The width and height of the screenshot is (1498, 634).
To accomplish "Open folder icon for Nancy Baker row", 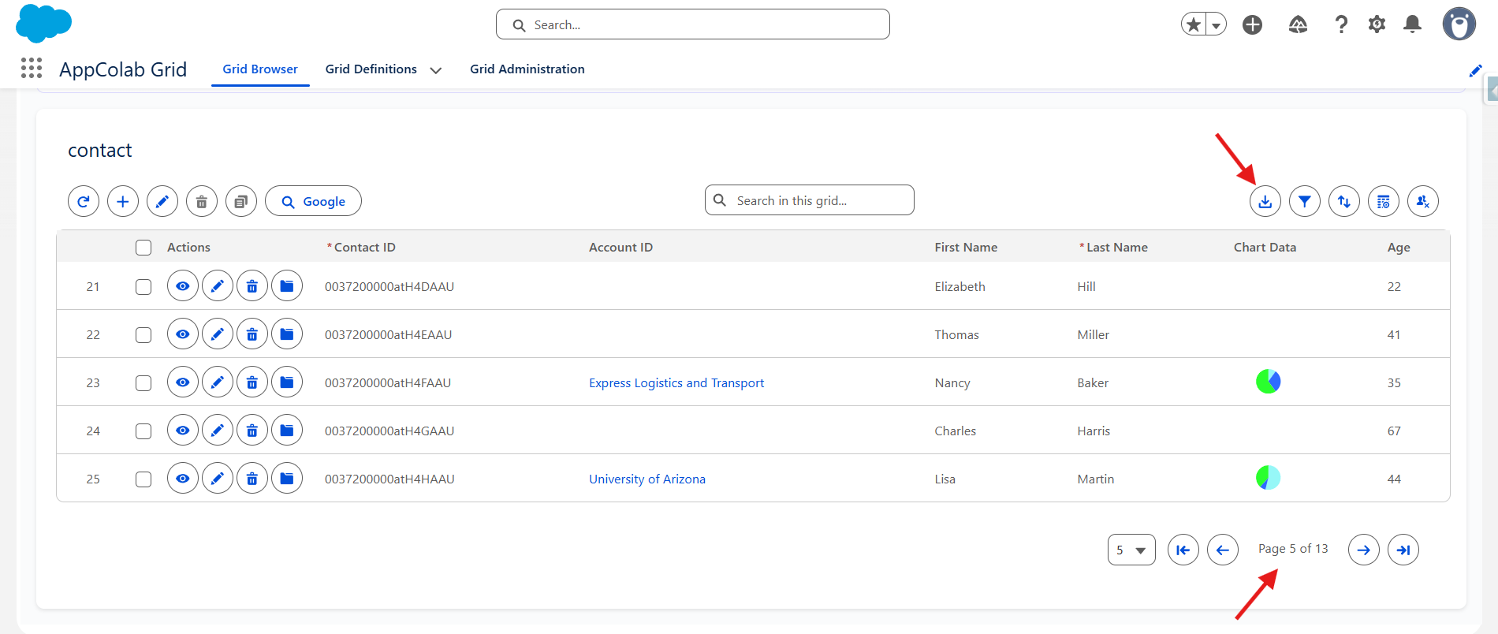I will (287, 382).
